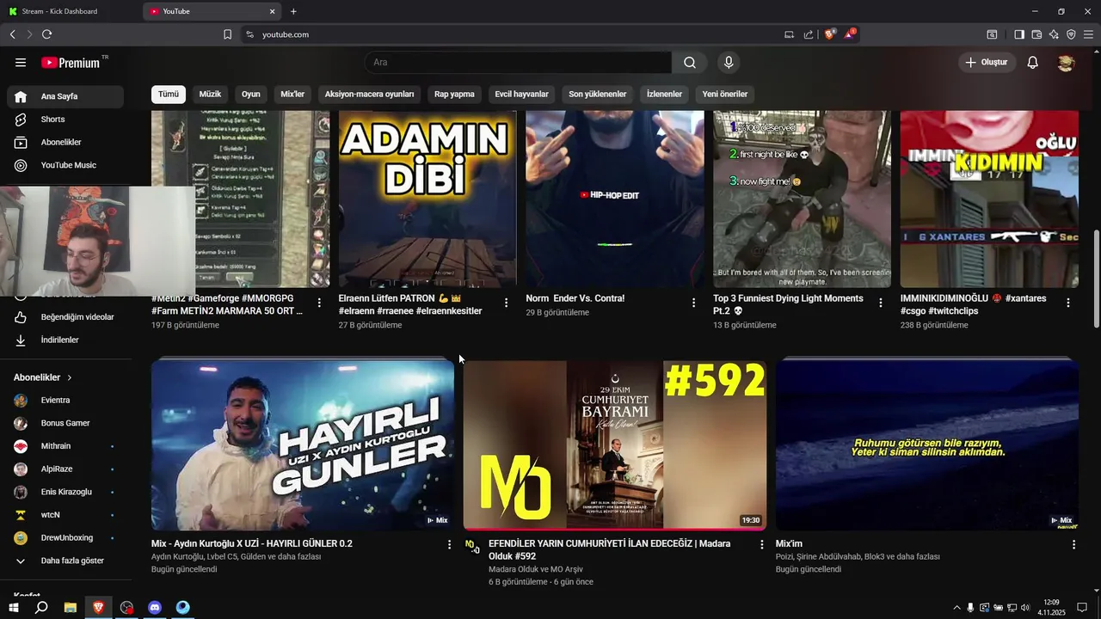Open Brave Leo AI sparkle icon
The image size is (1101, 619).
1054,34
